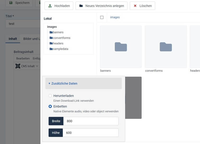Click the Lokal heading in sidebar

coord(48,19)
